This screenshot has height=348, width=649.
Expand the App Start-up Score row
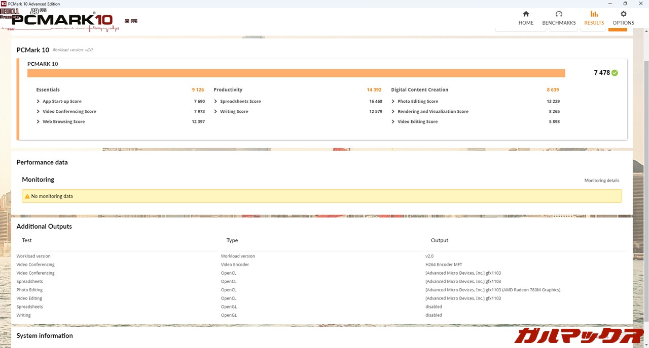pyautogui.click(x=38, y=102)
